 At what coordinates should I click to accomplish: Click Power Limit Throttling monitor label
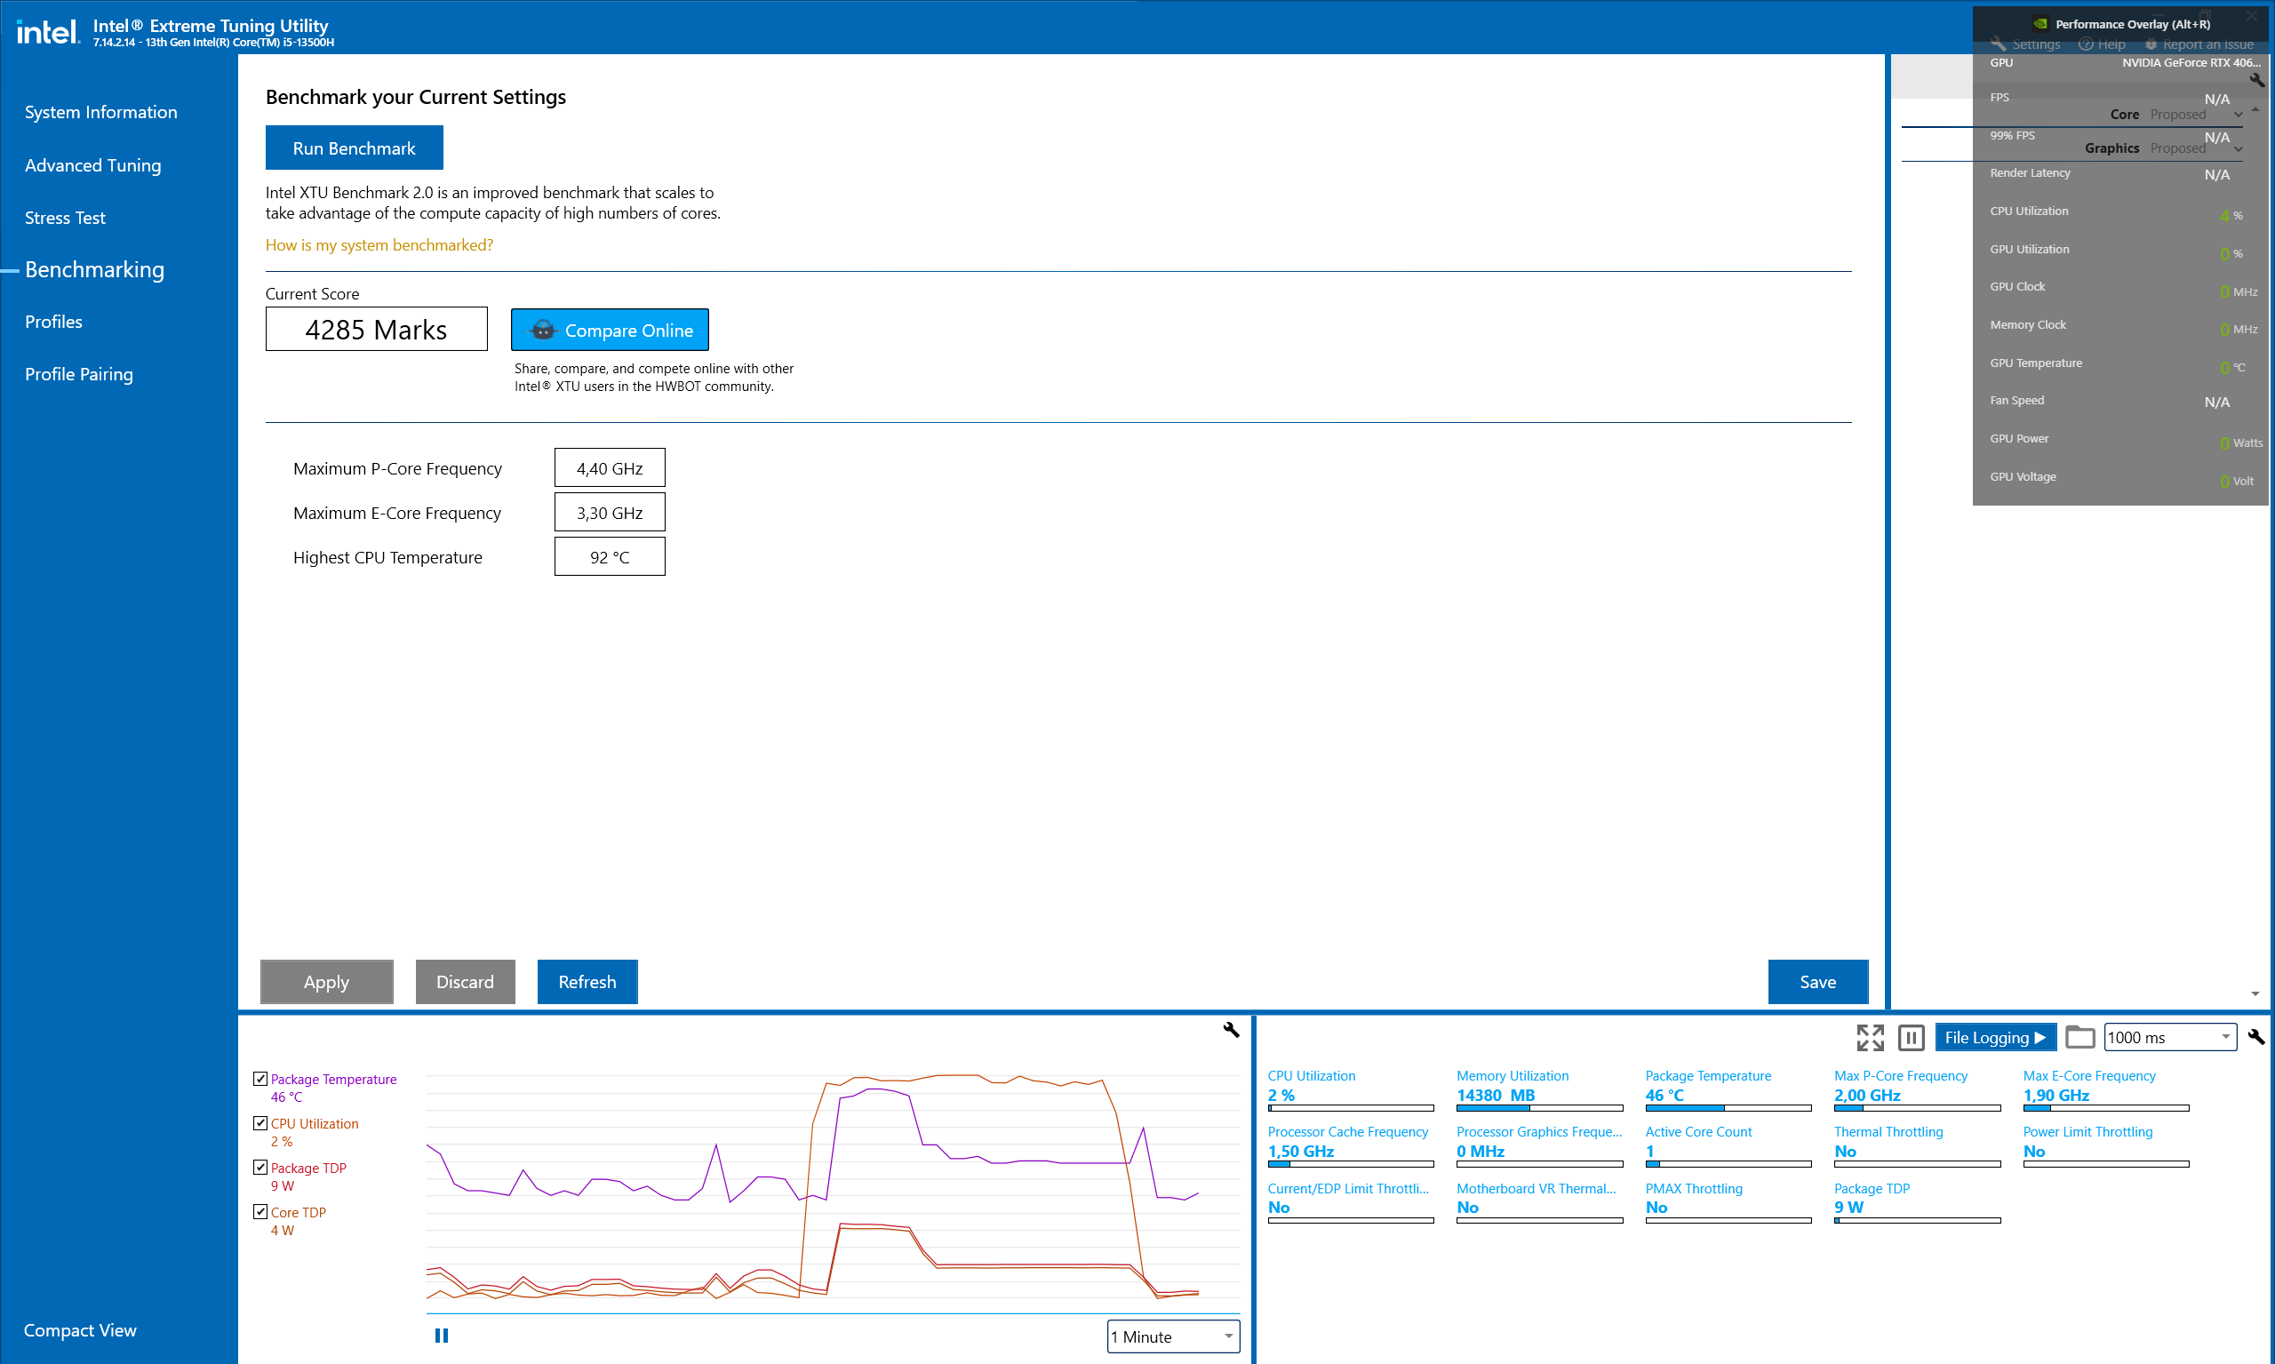tap(2087, 1132)
